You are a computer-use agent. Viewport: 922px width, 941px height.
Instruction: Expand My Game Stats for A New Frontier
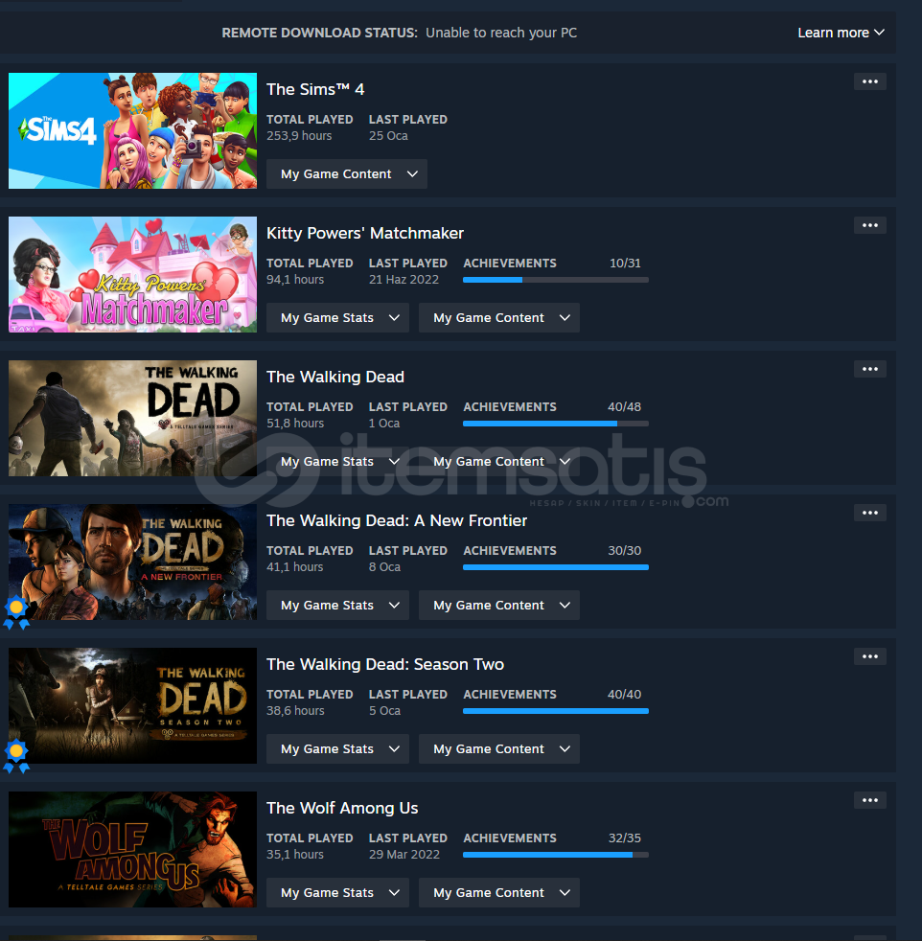[x=338, y=605]
